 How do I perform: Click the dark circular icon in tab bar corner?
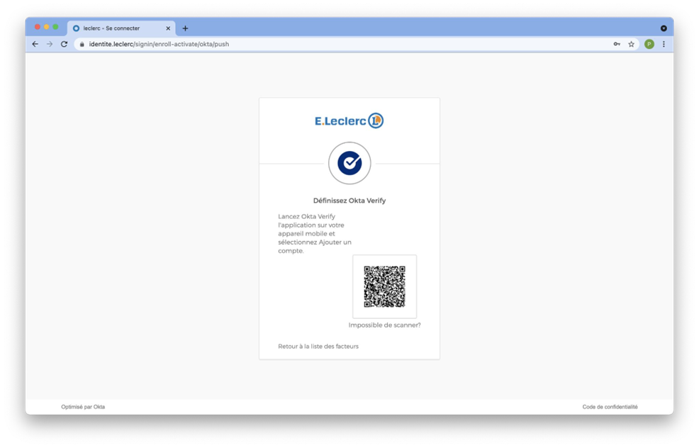click(x=664, y=28)
